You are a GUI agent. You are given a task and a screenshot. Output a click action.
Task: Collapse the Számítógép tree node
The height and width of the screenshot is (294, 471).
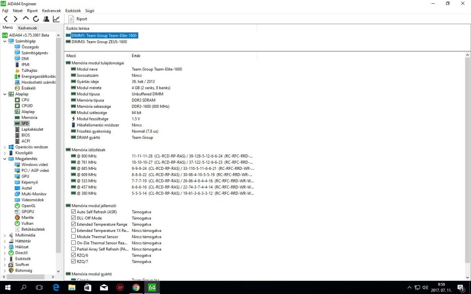4,41
